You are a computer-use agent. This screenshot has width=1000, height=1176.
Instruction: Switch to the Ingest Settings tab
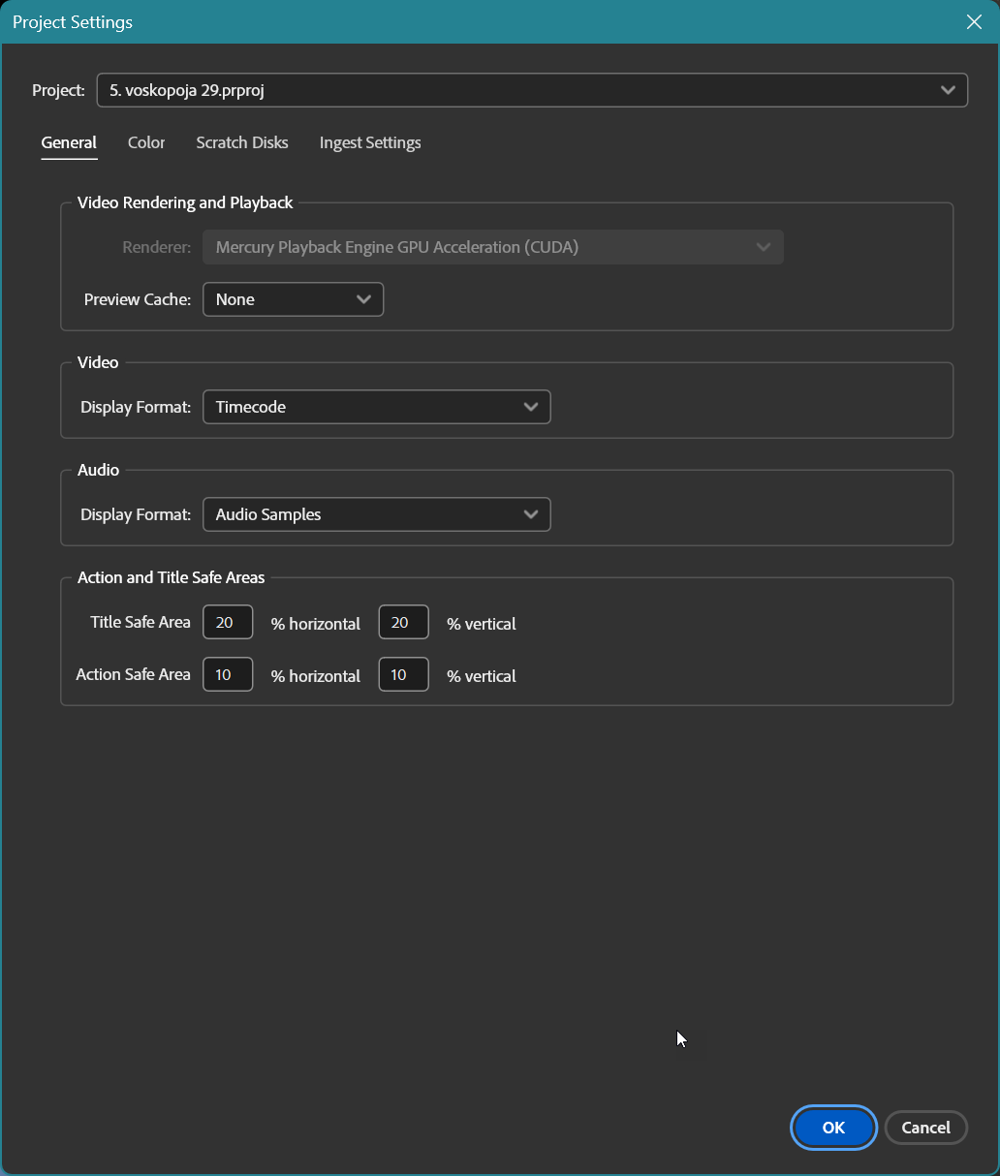(x=369, y=142)
